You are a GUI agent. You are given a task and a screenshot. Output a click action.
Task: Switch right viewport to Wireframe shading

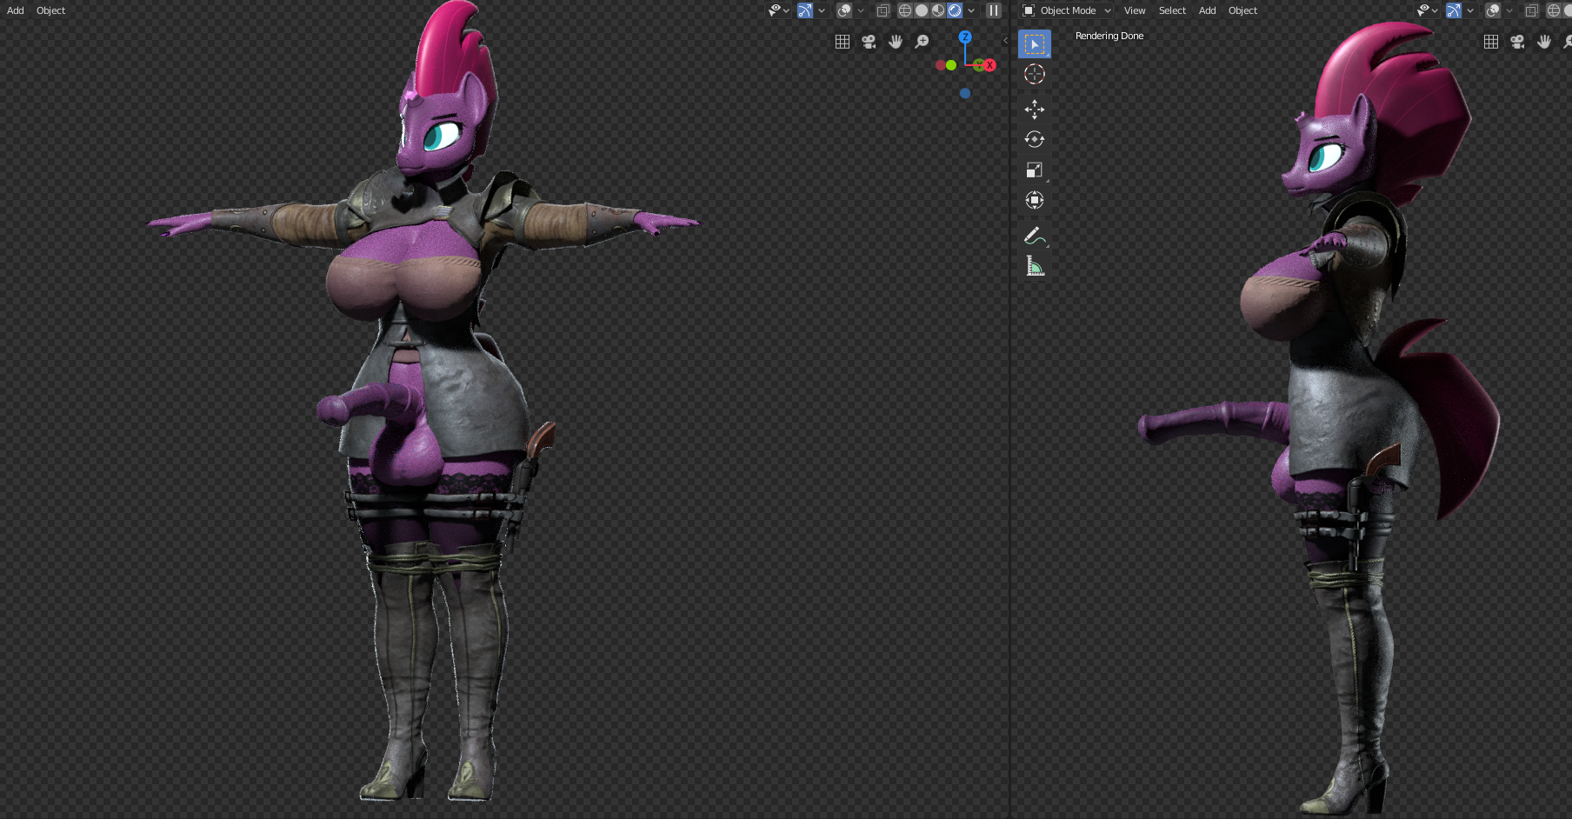tap(1554, 10)
